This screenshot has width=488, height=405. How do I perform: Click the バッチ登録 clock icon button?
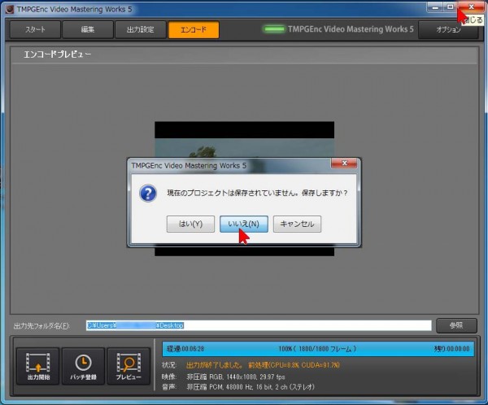83,366
